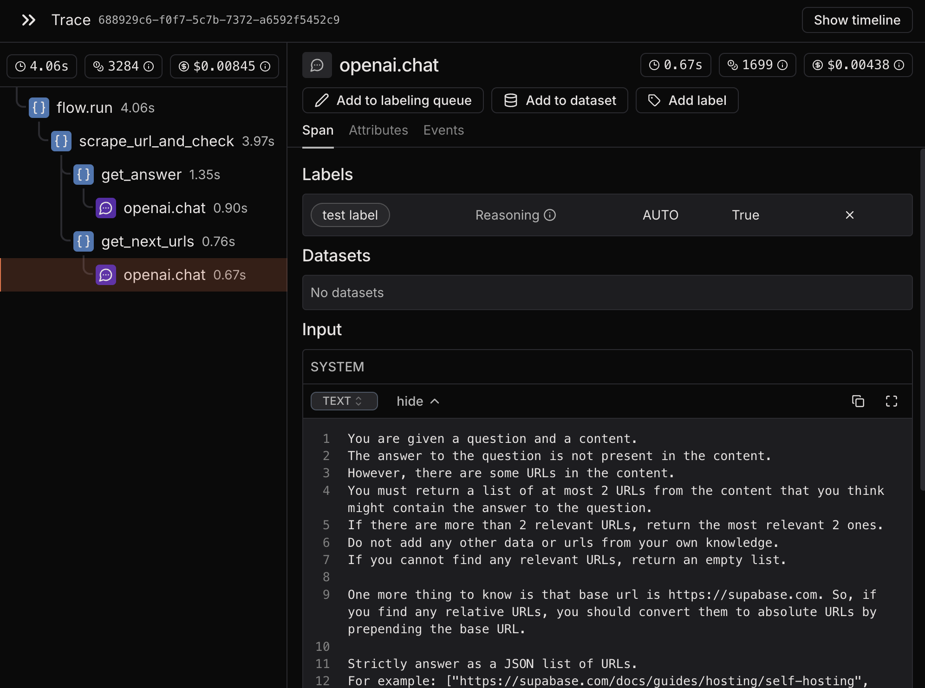Switch to the Events tab
This screenshot has width=925, height=688.
coord(443,130)
